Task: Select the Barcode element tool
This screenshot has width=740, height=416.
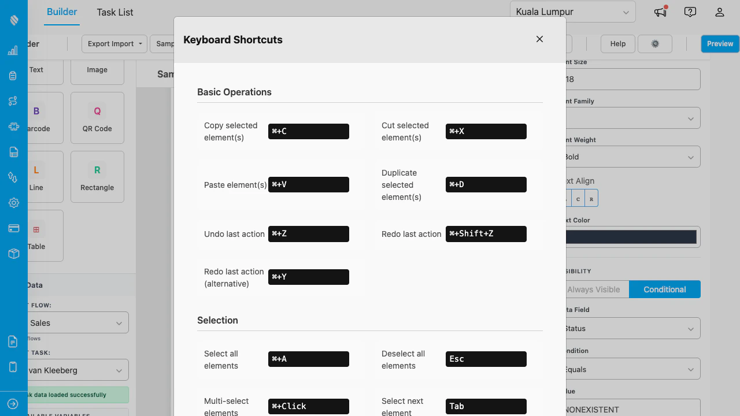Action: pos(36,117)
